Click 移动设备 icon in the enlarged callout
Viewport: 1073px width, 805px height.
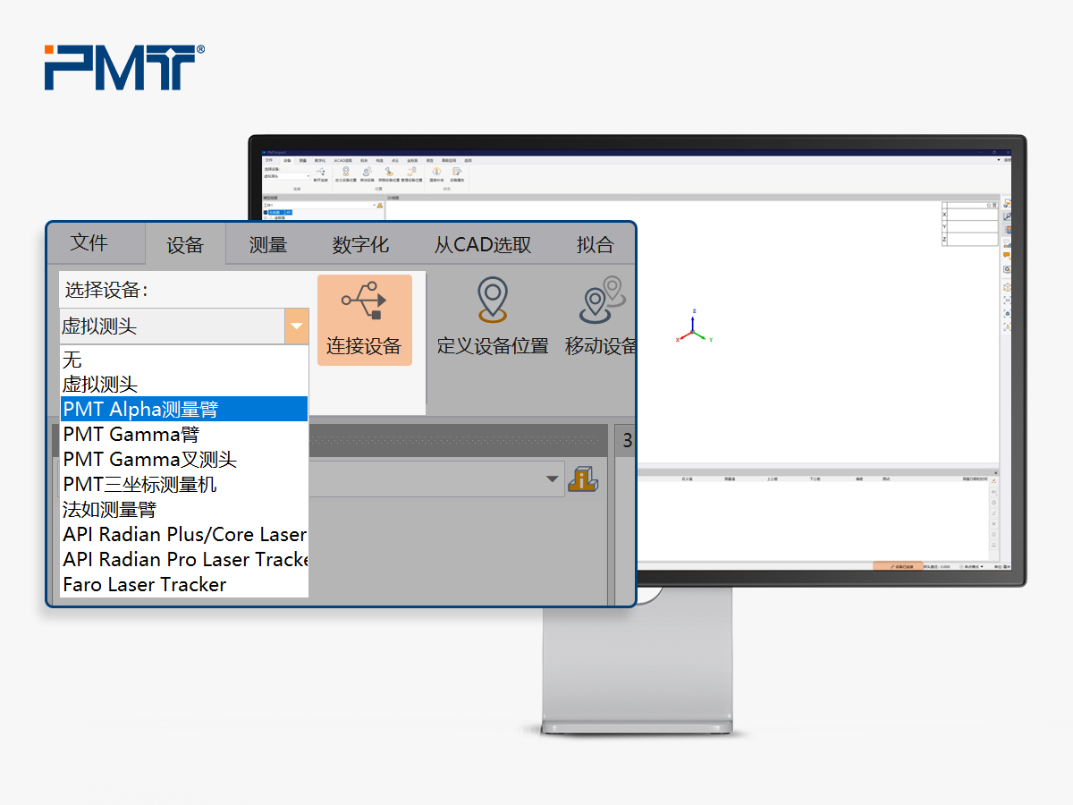[601, 299]
